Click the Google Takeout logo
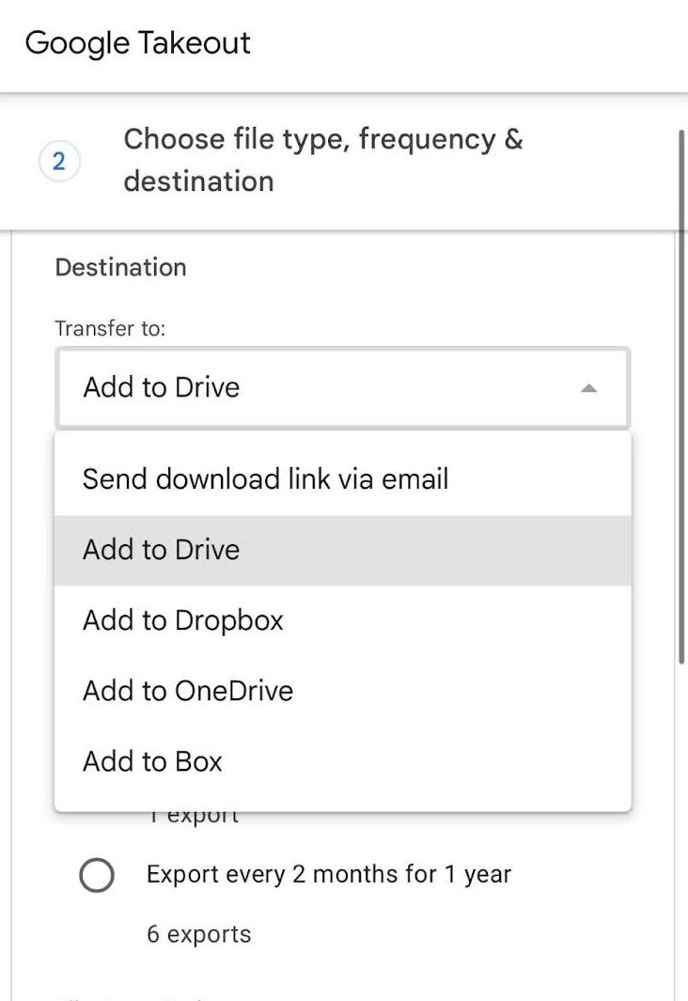The height and width of the screenshot is (1001, 688). [x=137, y=43]
